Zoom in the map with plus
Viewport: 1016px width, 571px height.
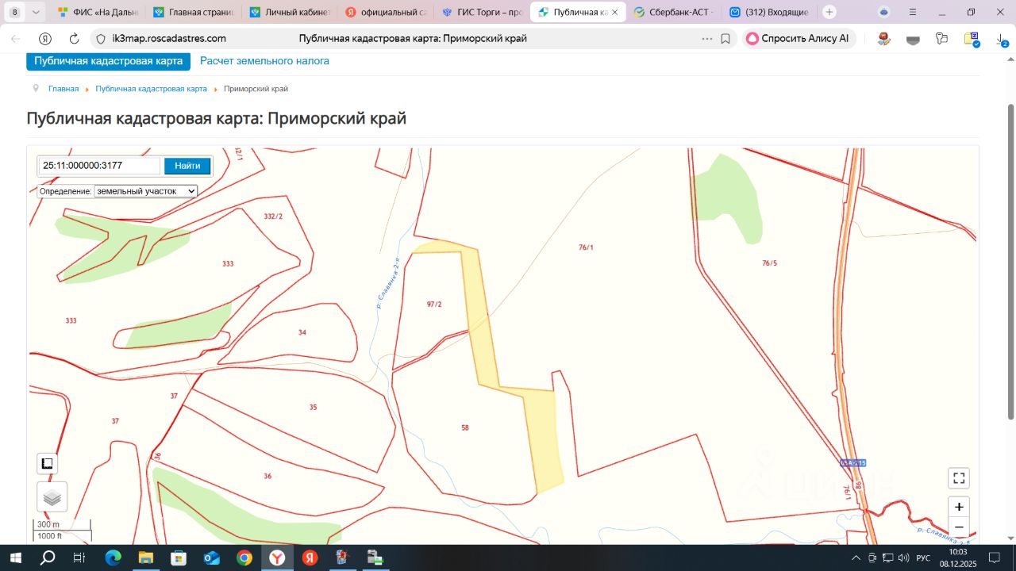959,507
